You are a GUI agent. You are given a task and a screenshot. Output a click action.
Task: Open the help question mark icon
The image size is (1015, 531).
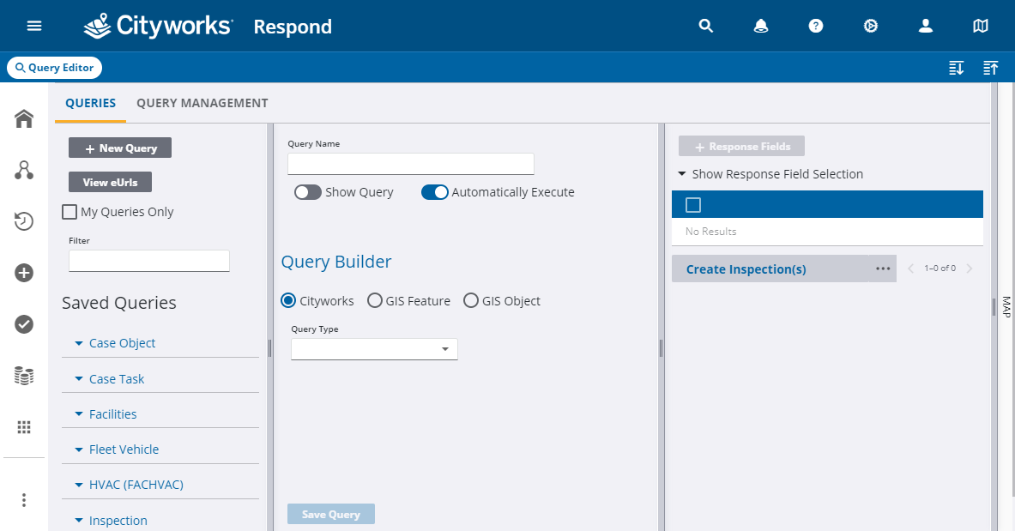coord(816,26)
